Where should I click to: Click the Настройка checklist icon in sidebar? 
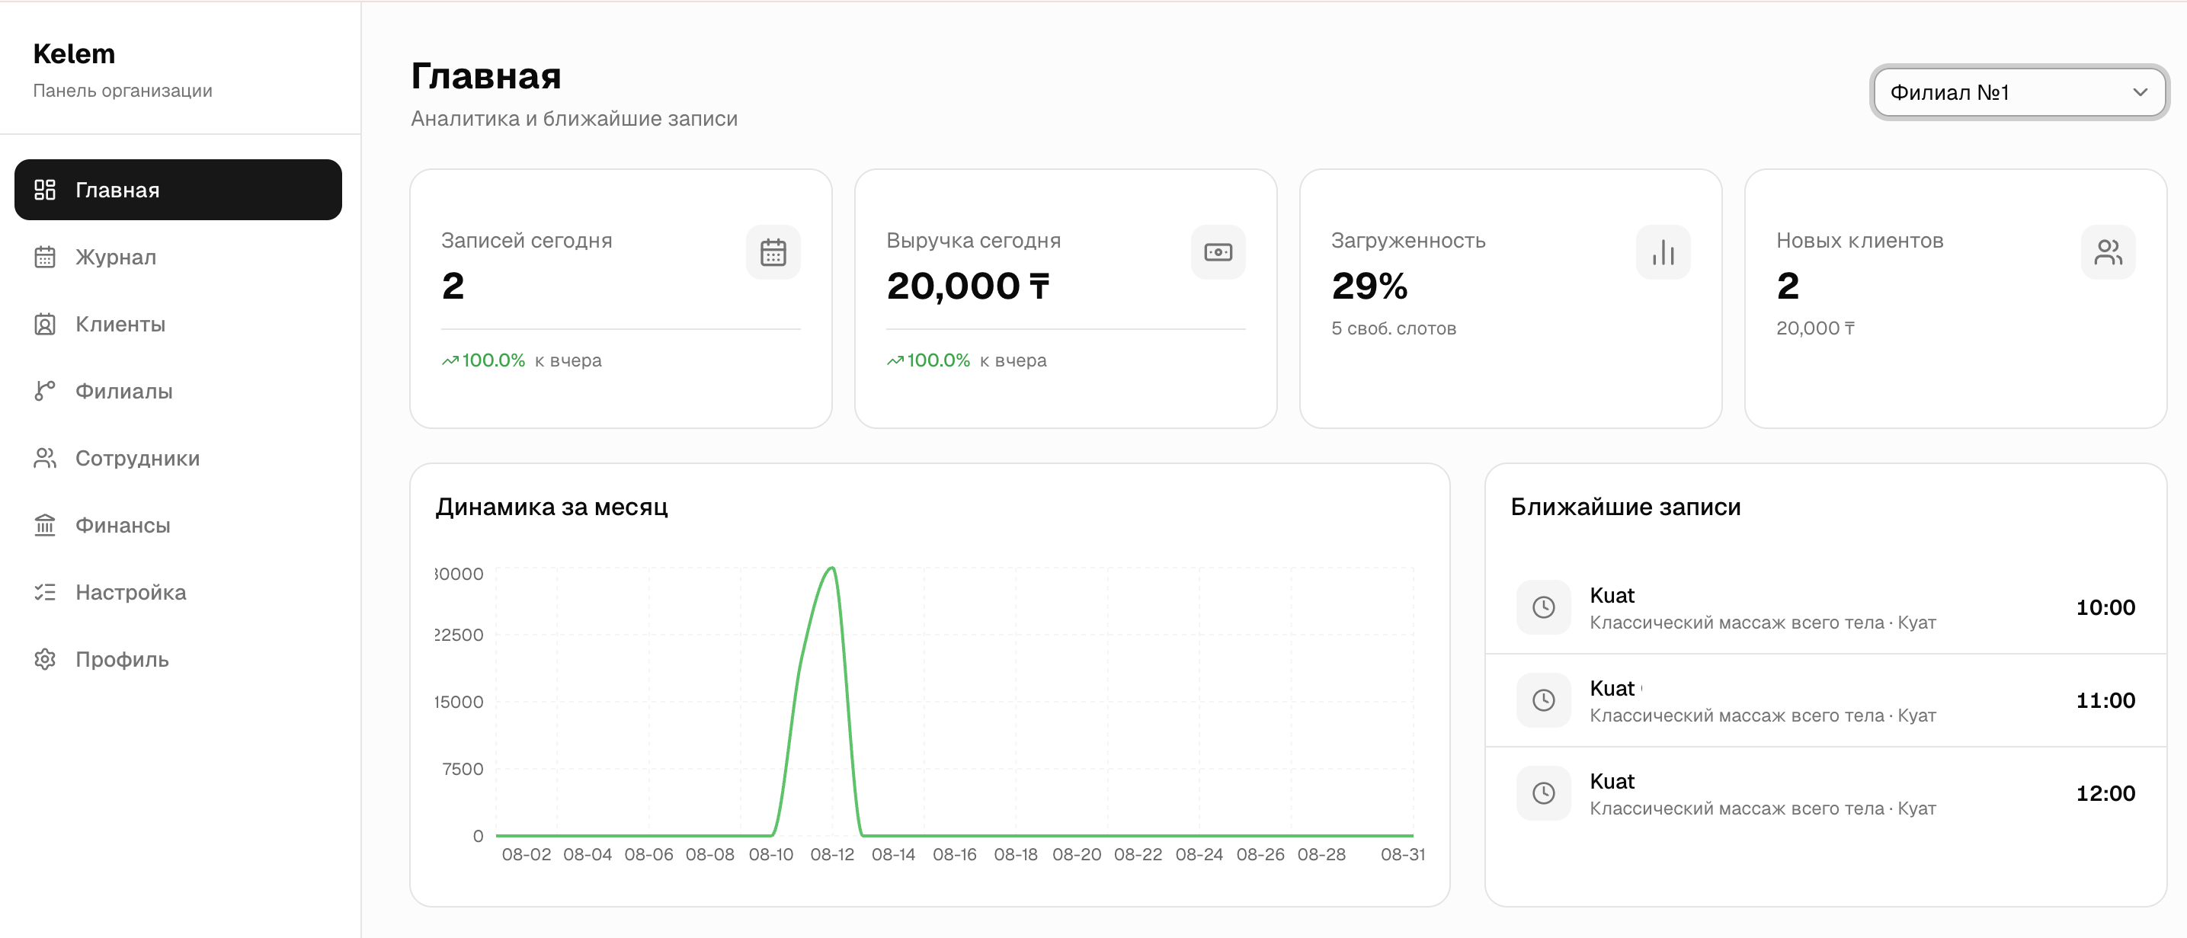pyautogui.click(x=45, y=591)
